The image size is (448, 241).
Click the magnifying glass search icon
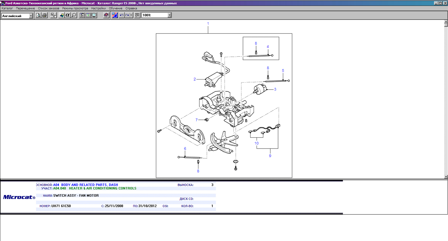74,15
